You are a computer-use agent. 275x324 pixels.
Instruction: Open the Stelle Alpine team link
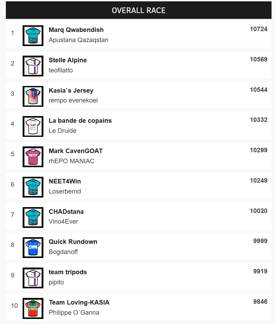click(68, 60)
